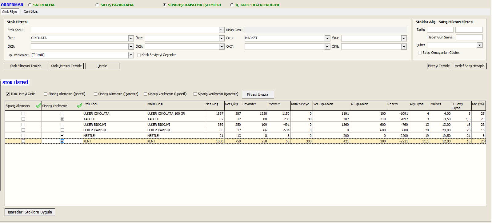Check Sipariş Alınmasın (İşaretli) filter
The height and width of the screenshot is (223, 492).
(46, 94)
